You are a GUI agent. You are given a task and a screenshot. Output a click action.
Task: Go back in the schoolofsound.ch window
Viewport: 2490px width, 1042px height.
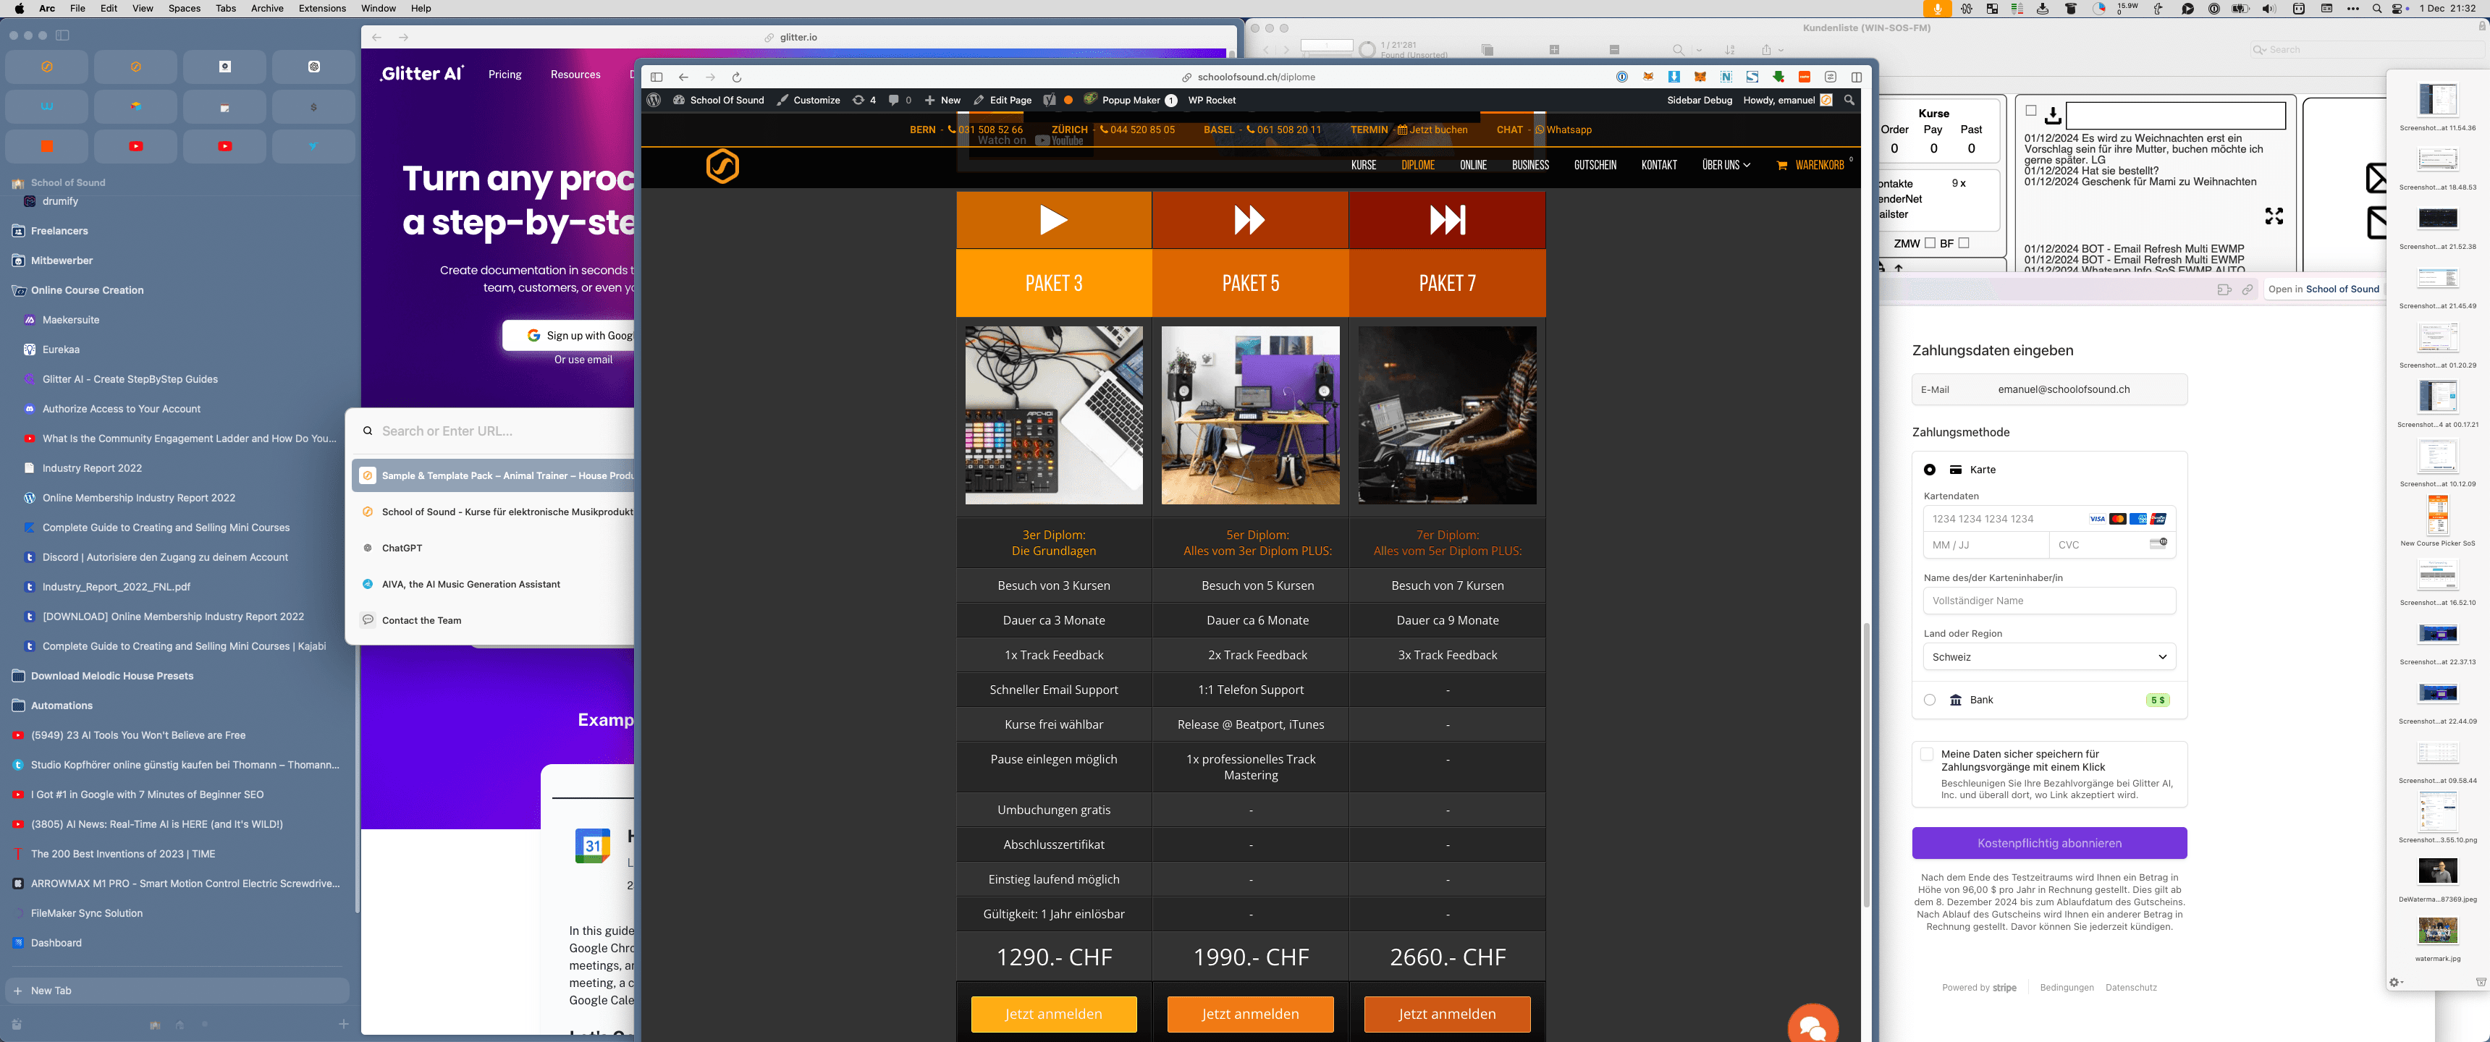[x=683, y=77]
